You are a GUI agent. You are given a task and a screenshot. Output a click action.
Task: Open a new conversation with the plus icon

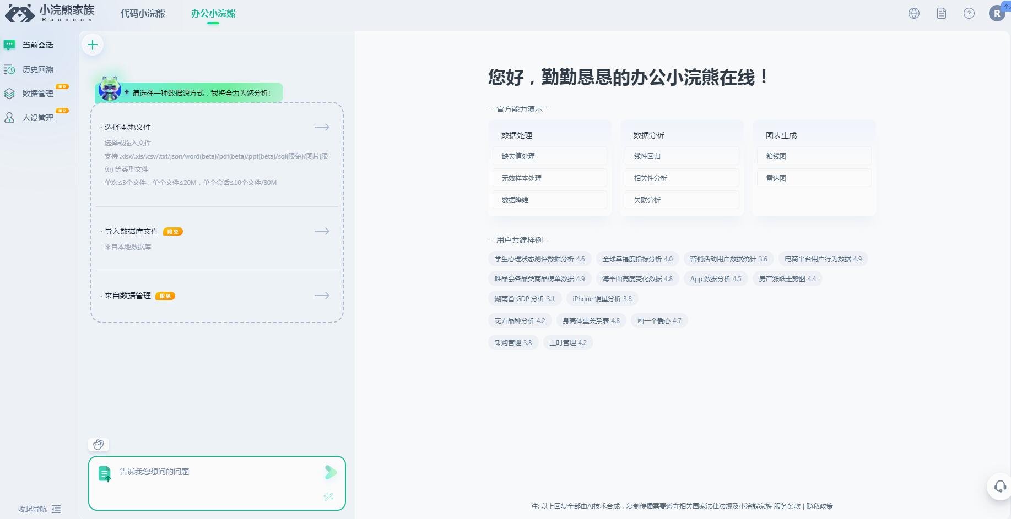[92, 45]
